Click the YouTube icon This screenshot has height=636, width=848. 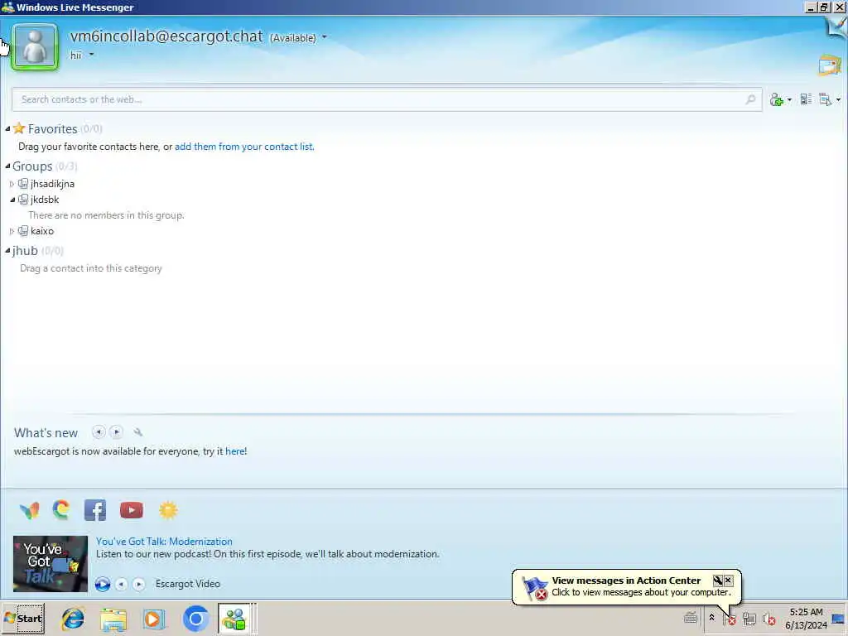pyautogui.click(x=132, y=510)
